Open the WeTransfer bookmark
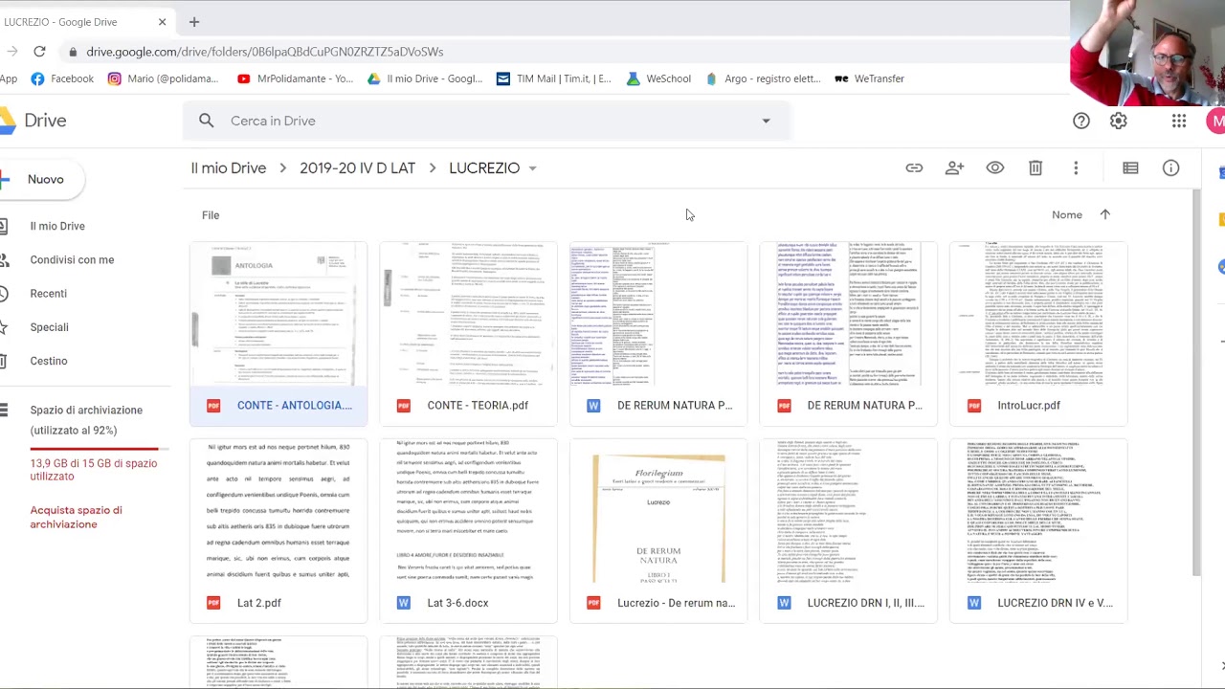Screen dimensions: 1225x689 [x=869, y=78]
